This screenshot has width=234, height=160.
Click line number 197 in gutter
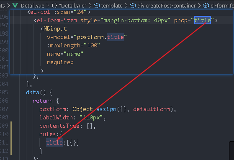tap(4, 25)
